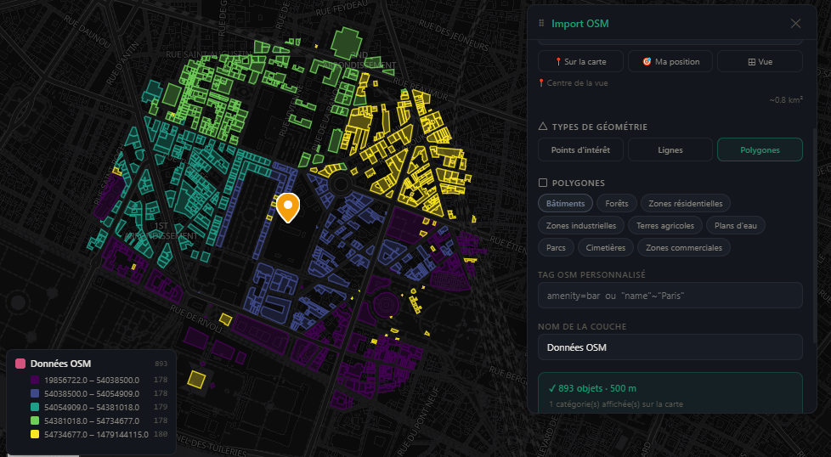Image resolution: width=831 pixels, height=457 pixels.
Task: Click the Nom de la couche field
Action: (670, 347)
